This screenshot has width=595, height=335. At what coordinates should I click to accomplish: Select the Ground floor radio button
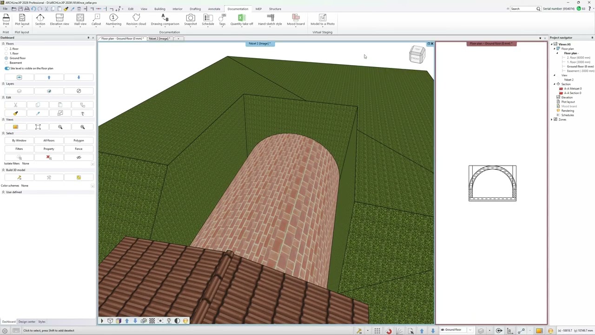(x=7, y=58)
